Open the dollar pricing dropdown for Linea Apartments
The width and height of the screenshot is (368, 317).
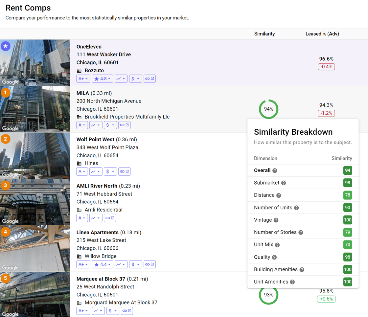click(135, 264)
